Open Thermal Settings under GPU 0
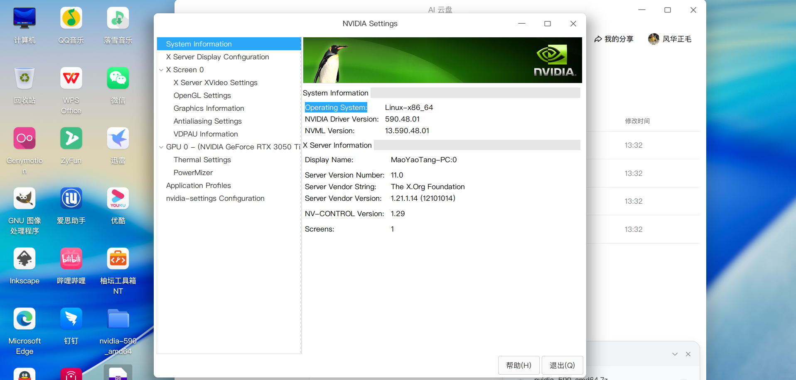The height and width of the screenshot is (380, 796). click(x=202, y=160)
